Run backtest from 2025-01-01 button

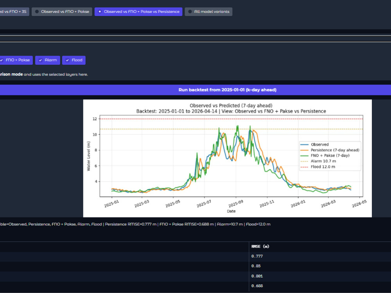(x=195, y=90)
